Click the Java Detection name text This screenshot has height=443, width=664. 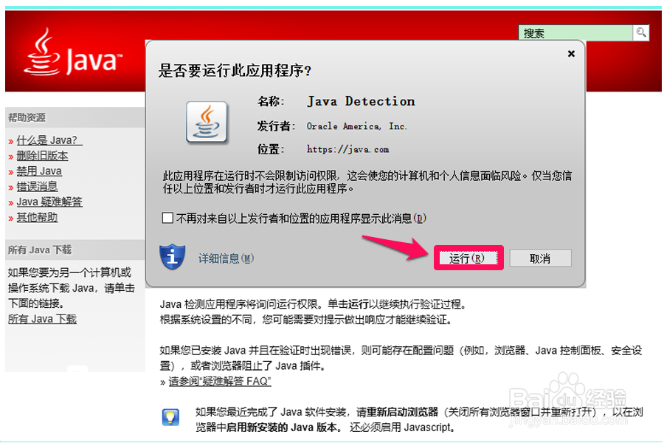tap(361, 101)
